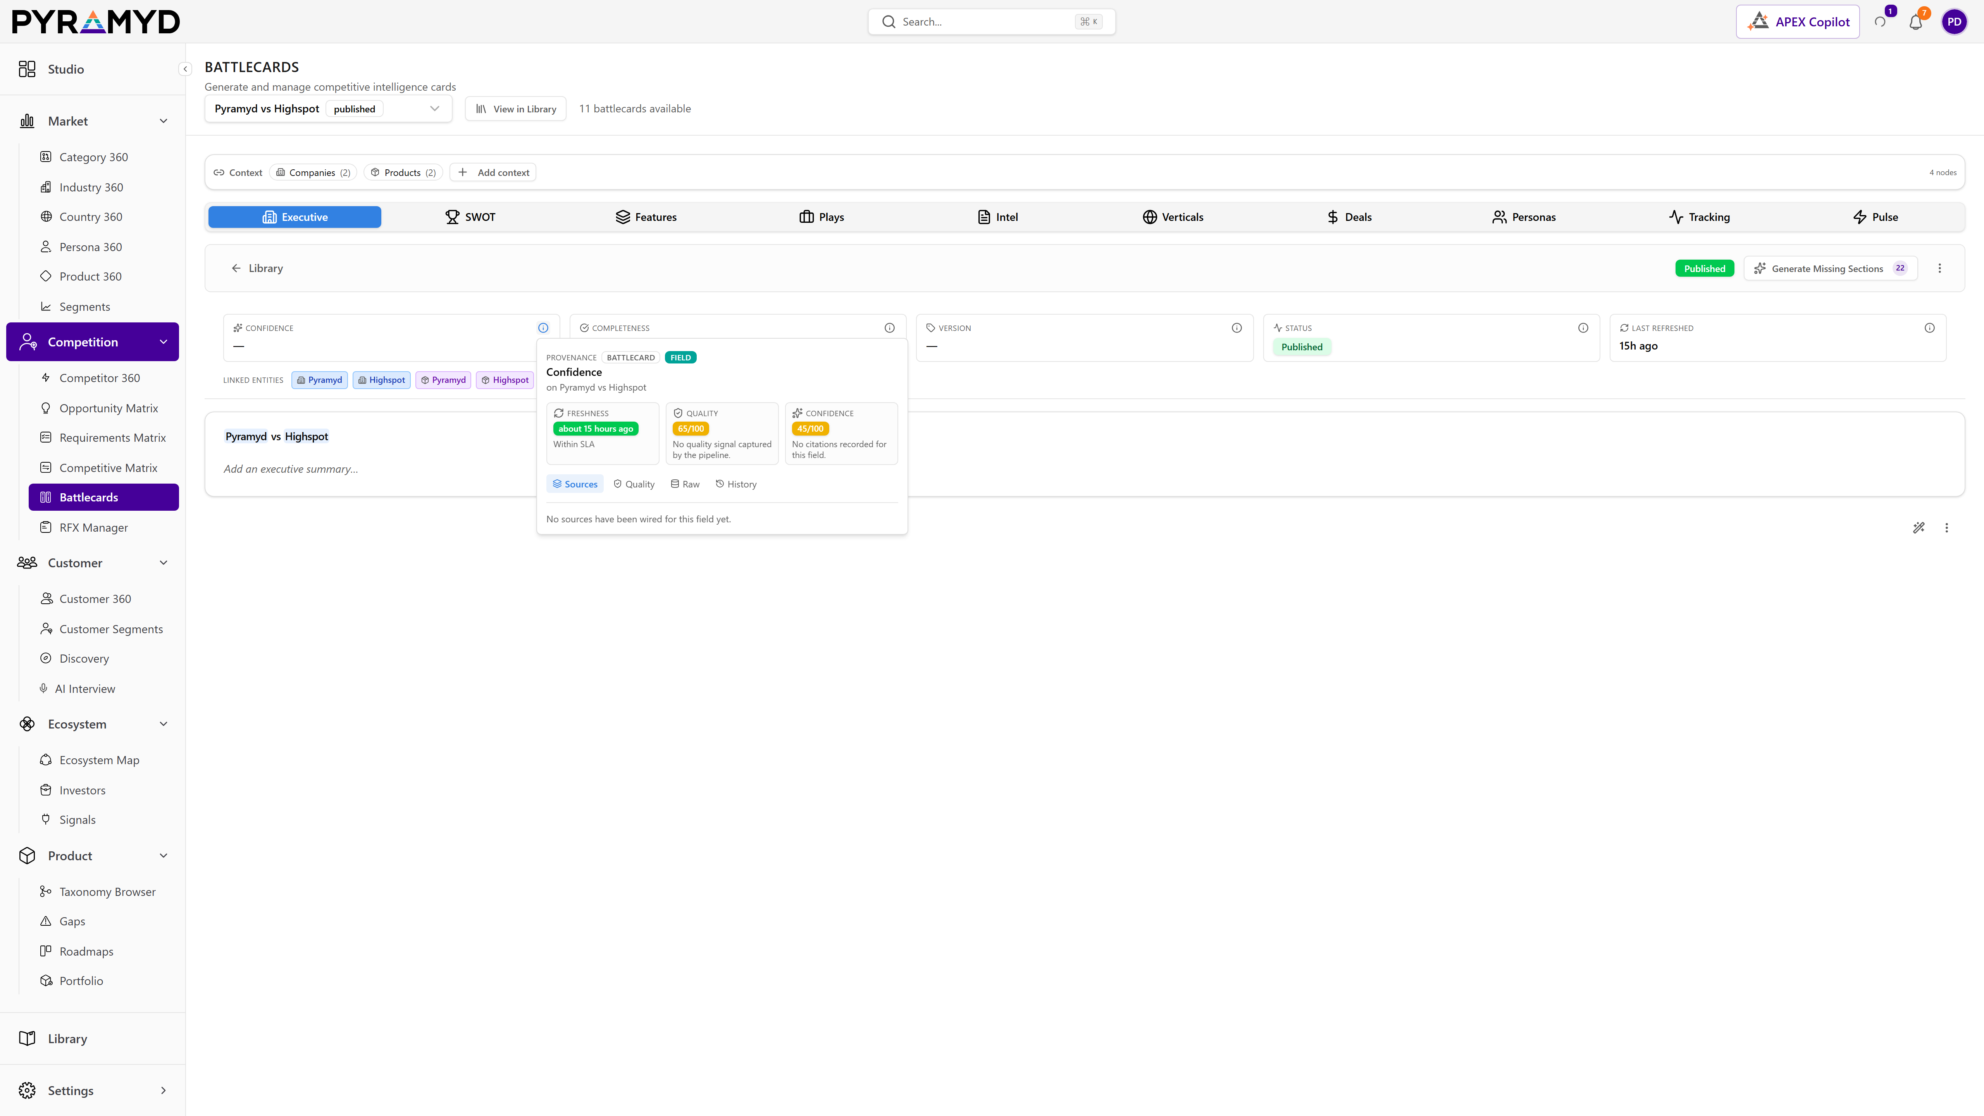This screenshot has height=1116, width=1984.
Task: Open notifications bell icon
Action: [x=1915, y=22]
